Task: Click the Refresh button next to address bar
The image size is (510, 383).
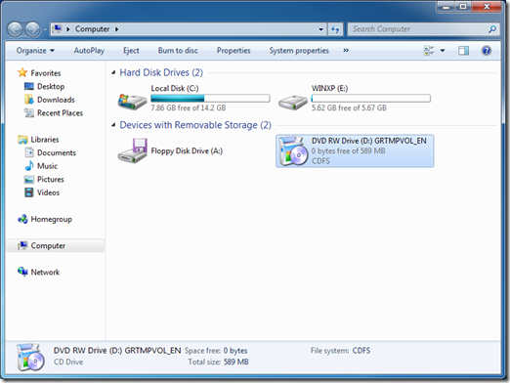Action: (335, 29)
